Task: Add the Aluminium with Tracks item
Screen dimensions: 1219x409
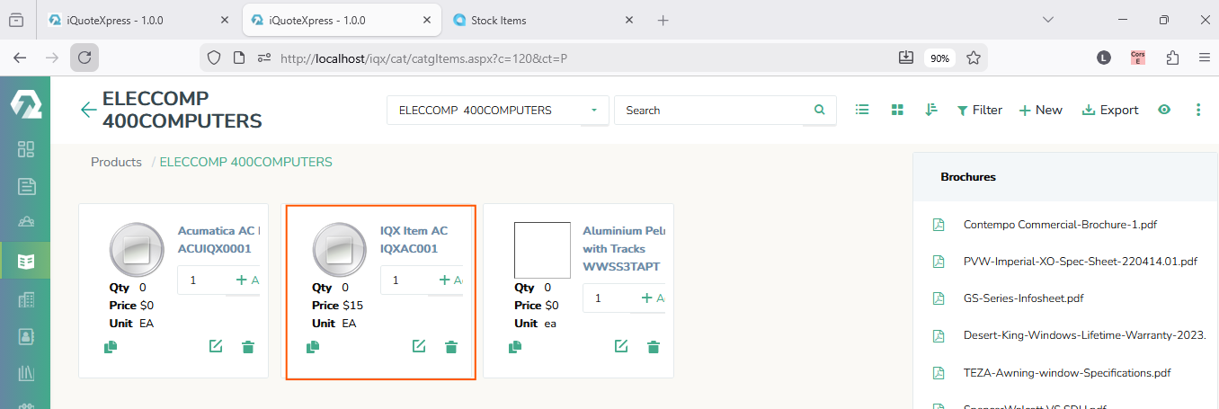Action: [x=653, y=298]
